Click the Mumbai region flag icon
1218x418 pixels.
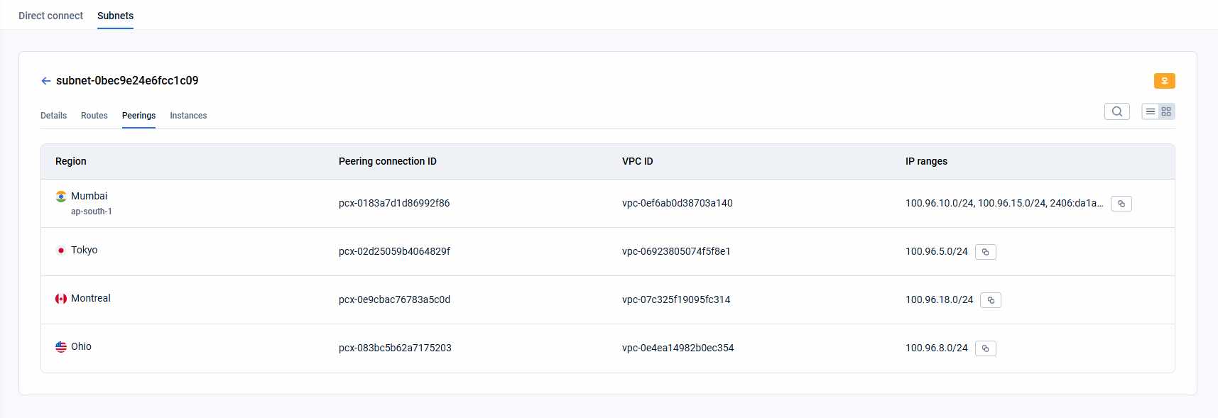pyautogui.click(x=61, y=197)
